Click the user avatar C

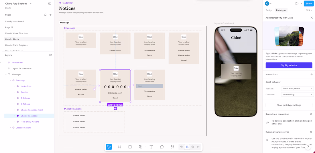click(267, 4)
